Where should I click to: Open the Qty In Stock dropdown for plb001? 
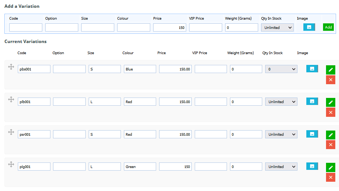(x=281, y=102)
